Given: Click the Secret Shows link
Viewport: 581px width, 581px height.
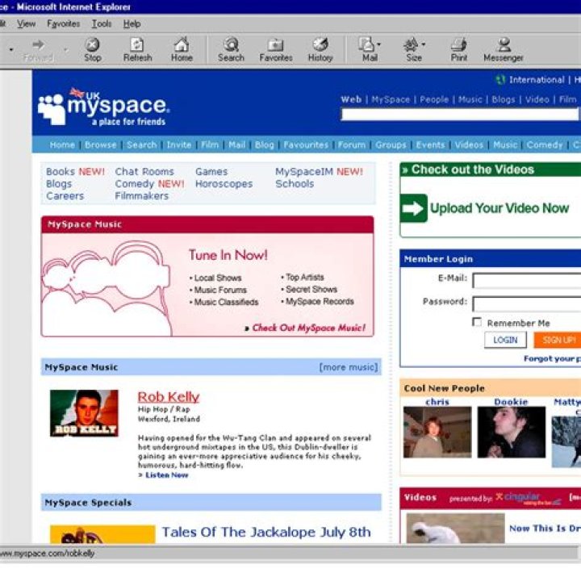Looking at the screenshot, I should (x=311, y=289).
